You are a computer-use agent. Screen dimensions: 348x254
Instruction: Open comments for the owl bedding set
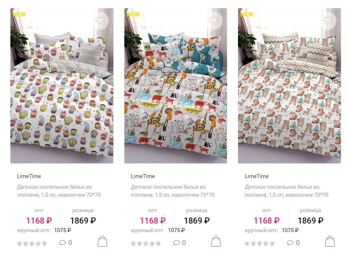(66, 243)
